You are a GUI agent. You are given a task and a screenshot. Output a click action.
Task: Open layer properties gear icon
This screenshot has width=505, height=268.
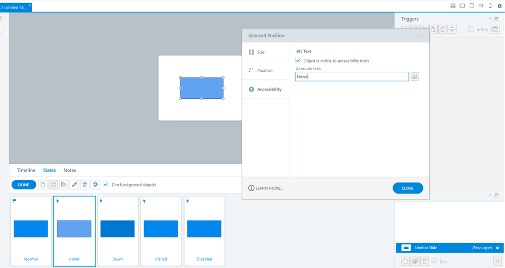[x=497, y=261]
